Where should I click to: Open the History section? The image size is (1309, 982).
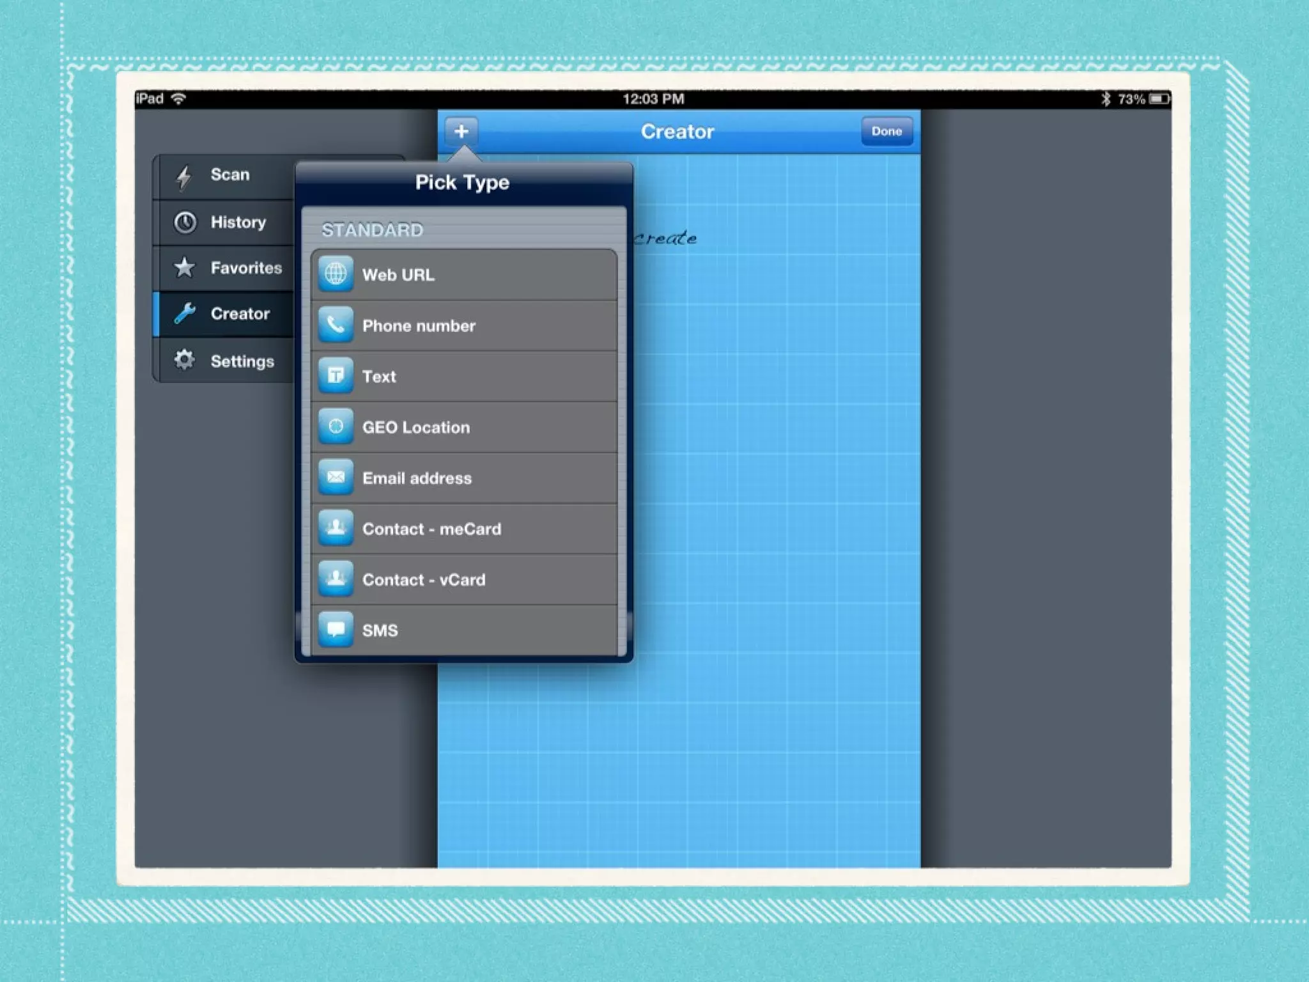[238, 222]
